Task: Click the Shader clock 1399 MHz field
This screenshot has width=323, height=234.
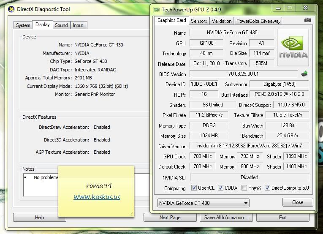Action: (x=296, y=156)
